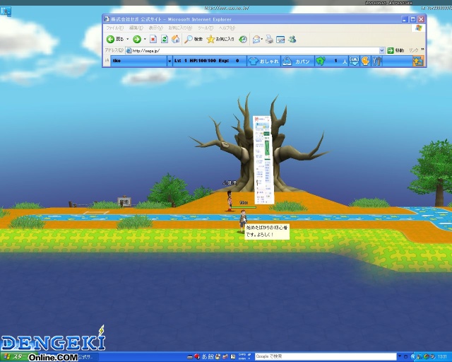Image resolution: width=452 pixels, height=362 pixels.
Task: Click the Exp: 0 status text
Action: point(229,61)
